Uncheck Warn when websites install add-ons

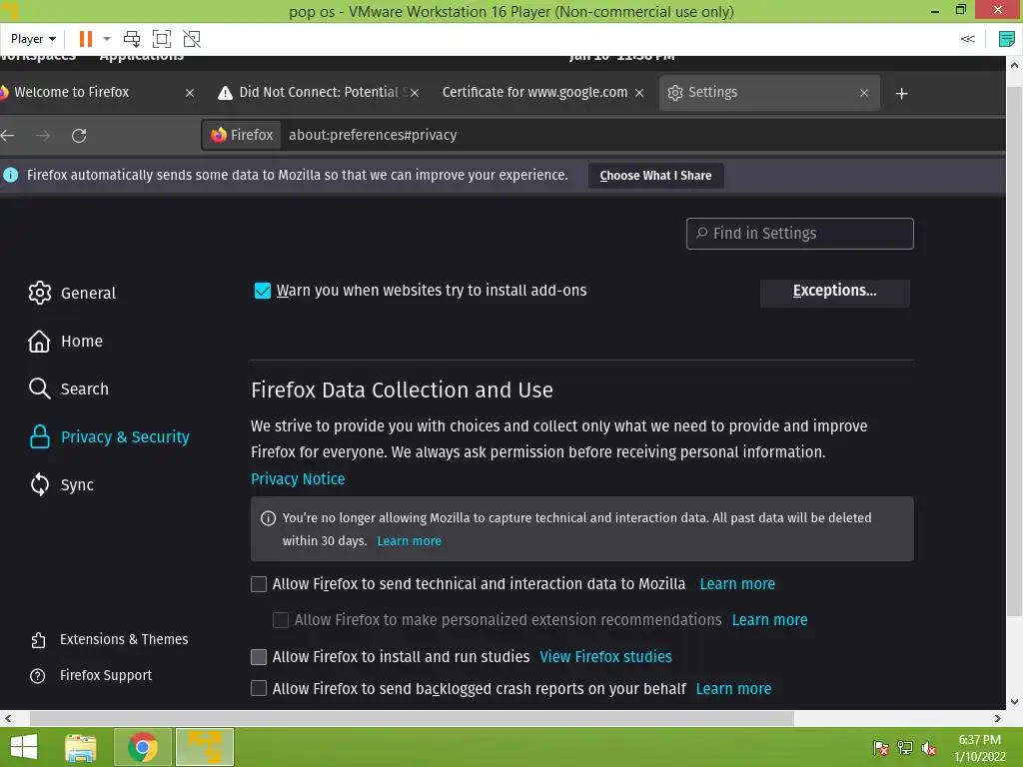pos(263,291)
